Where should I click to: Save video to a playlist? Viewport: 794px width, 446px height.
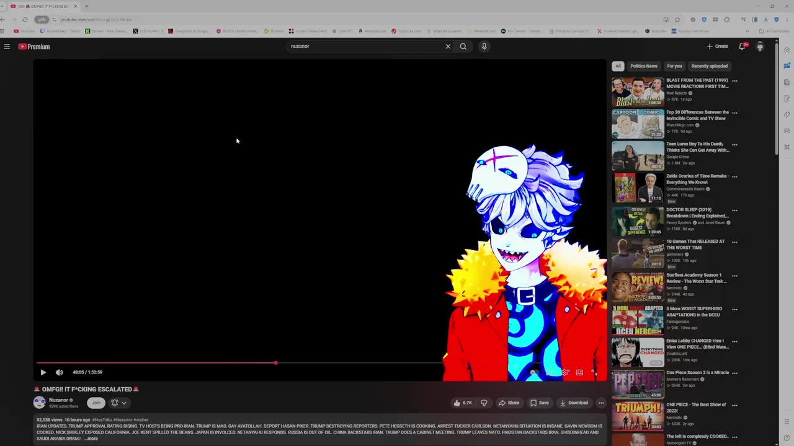[539, 403]
